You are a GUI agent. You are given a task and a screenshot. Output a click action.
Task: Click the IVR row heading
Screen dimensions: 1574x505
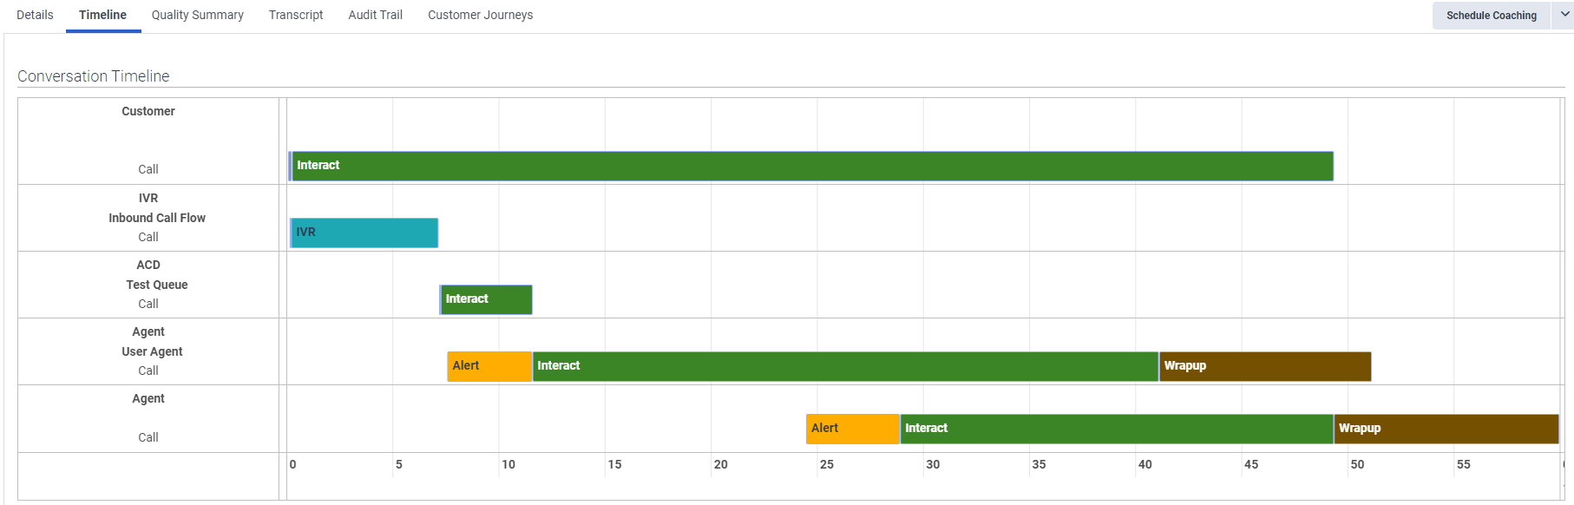click(x=148, y=198)
